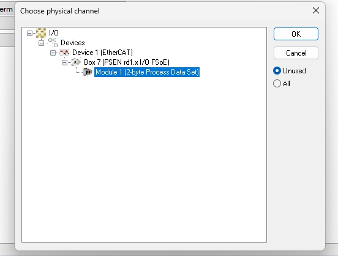Image resolution: width=338 pixels, height=256 pixels.
Task: Select the Unused radio button
Action: click(277, 71)
